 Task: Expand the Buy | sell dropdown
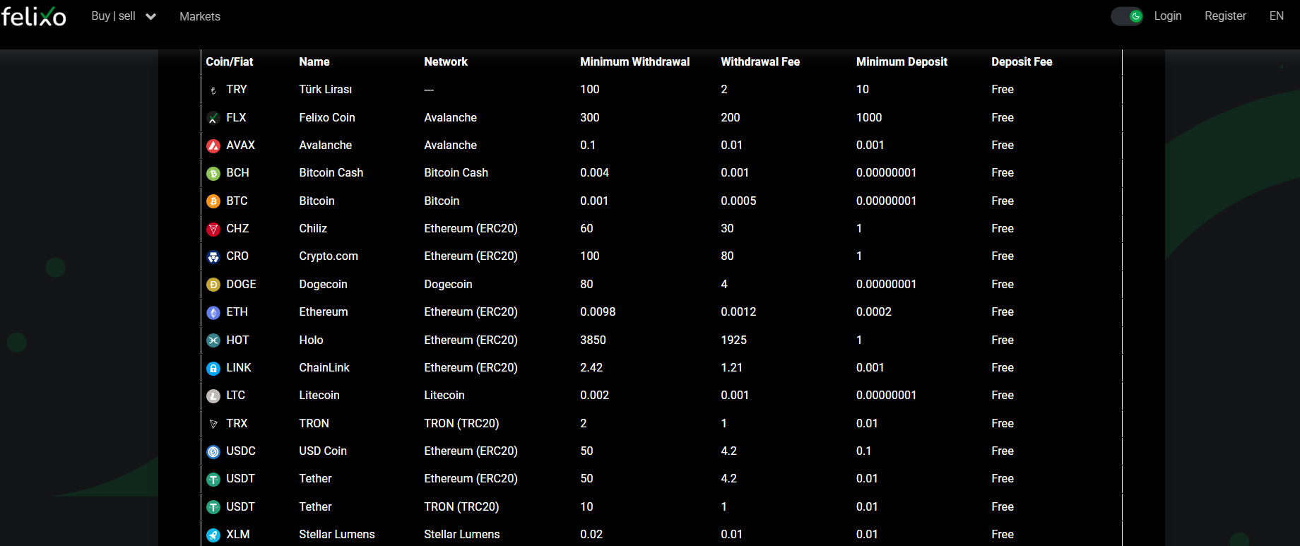point(124,16)
